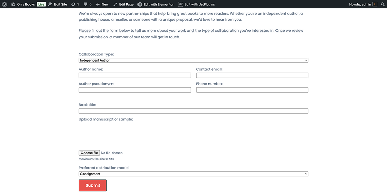The image size is (387, 193).
Task: Click the 'Contact email:' label
Action: (209, 69)
